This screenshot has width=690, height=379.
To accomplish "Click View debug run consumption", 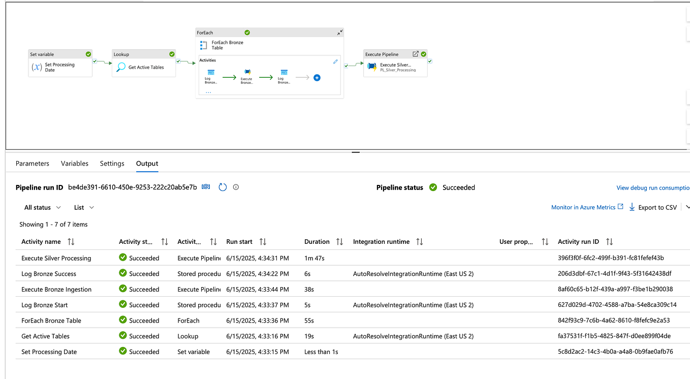I will click(653, 187).
